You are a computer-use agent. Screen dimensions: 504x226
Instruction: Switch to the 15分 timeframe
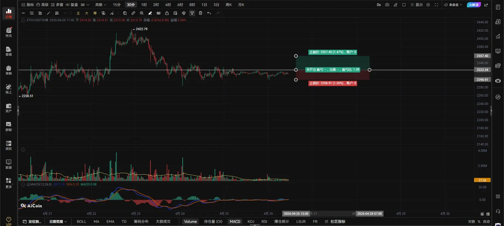(117, 5)
